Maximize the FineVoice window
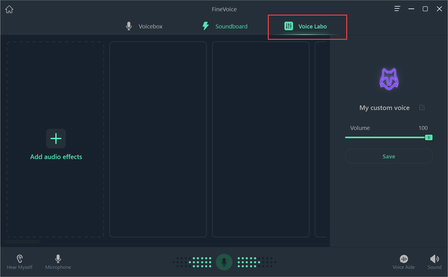Screen dimensions: 448x277 click(425, 9)
